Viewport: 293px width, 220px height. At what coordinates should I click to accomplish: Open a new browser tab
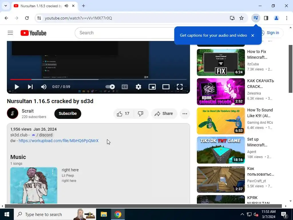pos(84,6)
